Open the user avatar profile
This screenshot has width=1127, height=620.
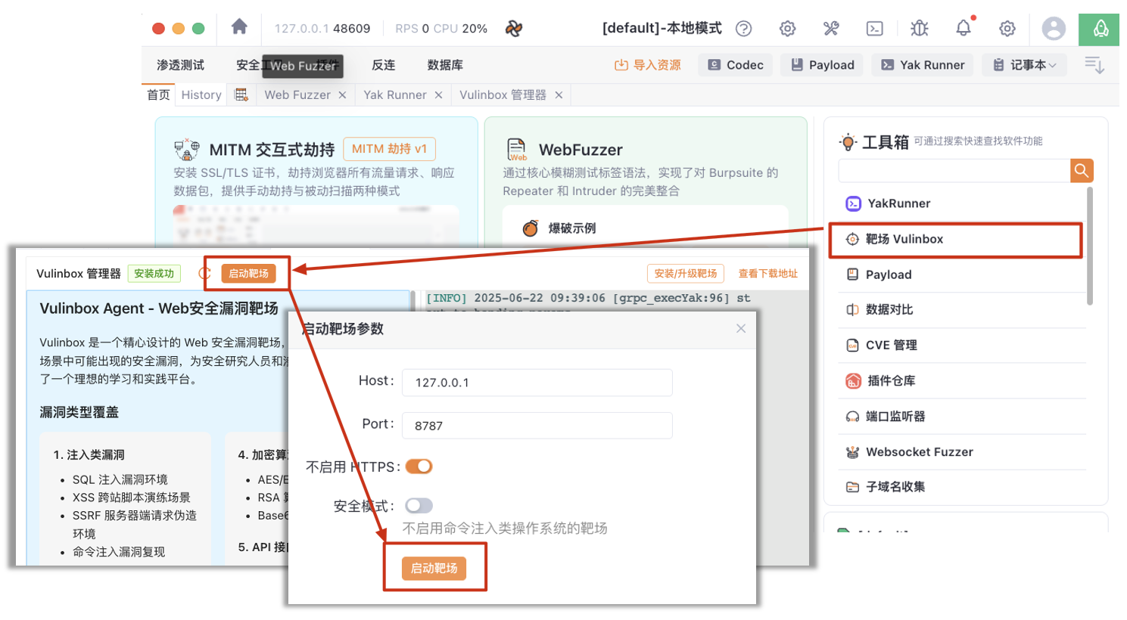tap(1054, 29)
